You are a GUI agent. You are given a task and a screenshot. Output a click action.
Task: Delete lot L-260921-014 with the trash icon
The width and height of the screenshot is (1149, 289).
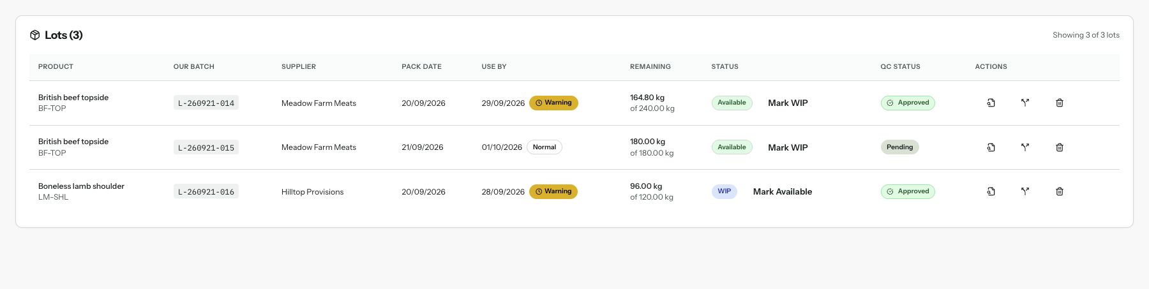[1060, 103]
